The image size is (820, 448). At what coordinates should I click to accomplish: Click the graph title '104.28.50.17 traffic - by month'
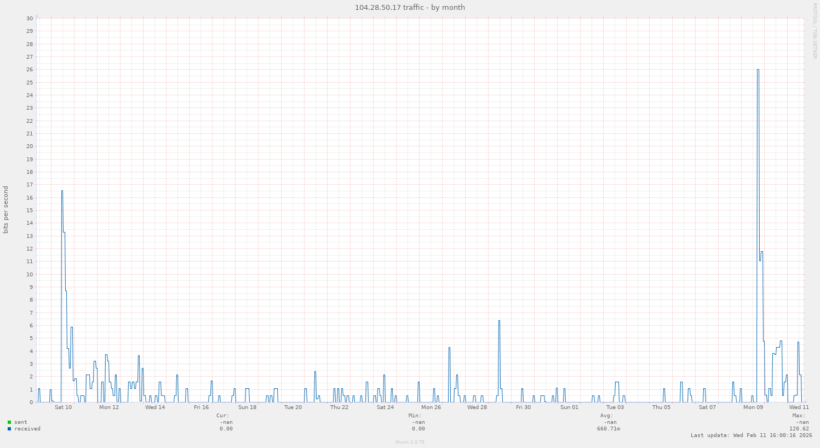click(410, 7)
